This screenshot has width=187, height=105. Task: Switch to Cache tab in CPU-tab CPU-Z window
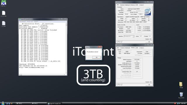122,5
